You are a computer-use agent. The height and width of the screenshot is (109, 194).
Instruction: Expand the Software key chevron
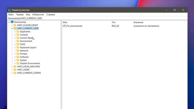tap(15, 57)
